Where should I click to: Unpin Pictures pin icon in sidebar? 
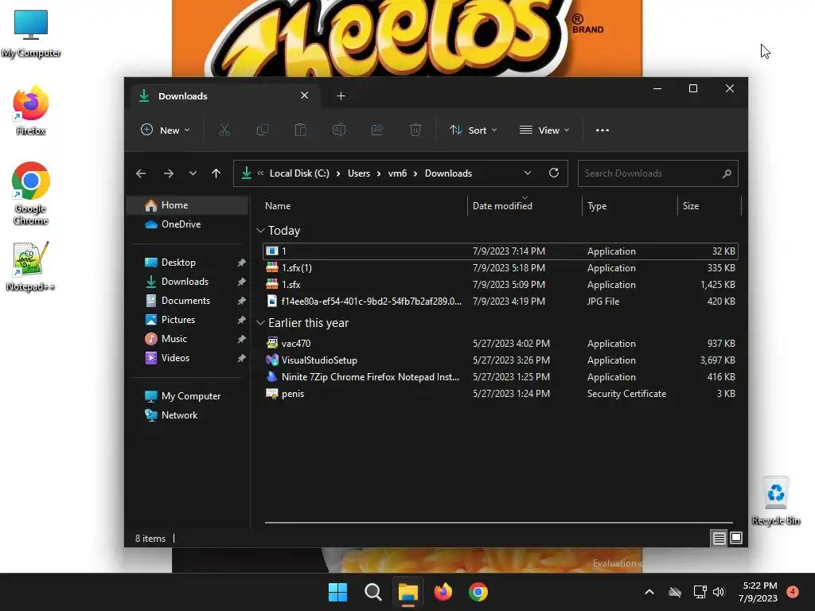(241, 320)
